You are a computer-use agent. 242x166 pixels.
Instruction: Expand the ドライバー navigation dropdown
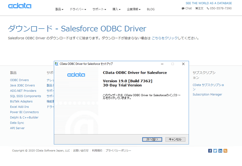(78, 9)
